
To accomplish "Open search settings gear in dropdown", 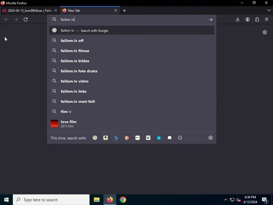I will [211, 138].
